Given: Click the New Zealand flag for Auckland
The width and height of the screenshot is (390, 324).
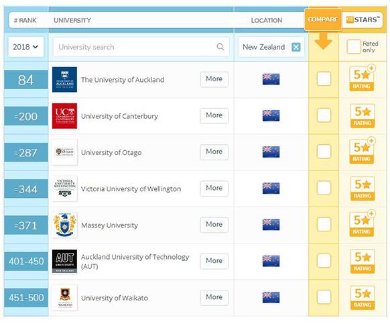Looking at the screenshot, I should [x=271, y=79].
